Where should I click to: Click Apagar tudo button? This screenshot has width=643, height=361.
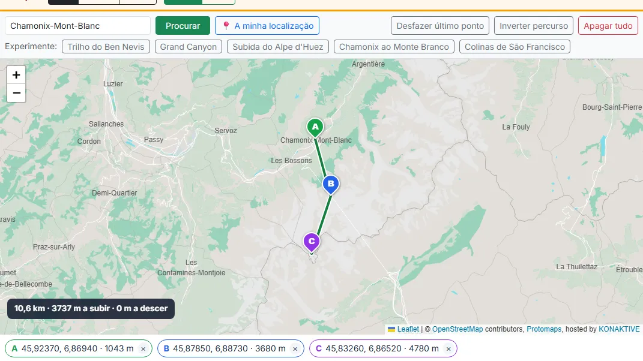[608, 25]
